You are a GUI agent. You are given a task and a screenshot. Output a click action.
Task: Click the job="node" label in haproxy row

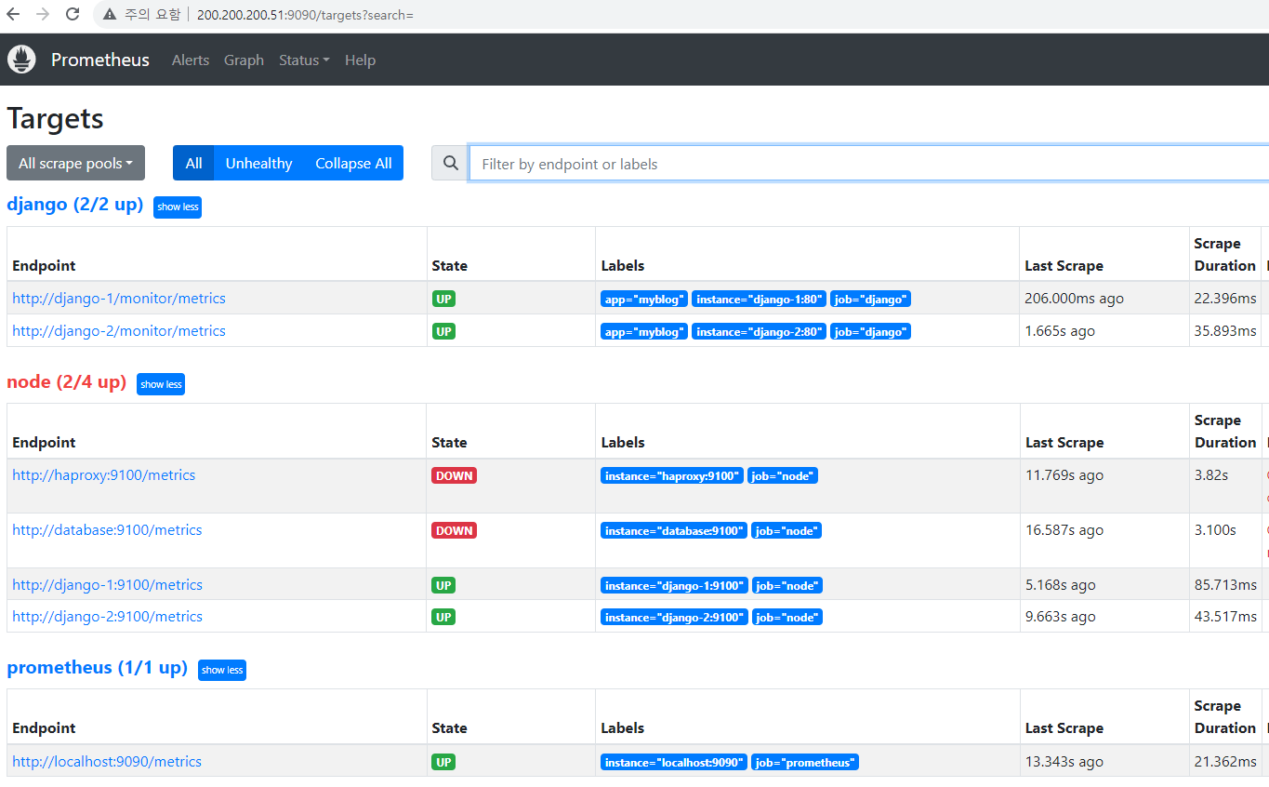click(x=783, y=476)
